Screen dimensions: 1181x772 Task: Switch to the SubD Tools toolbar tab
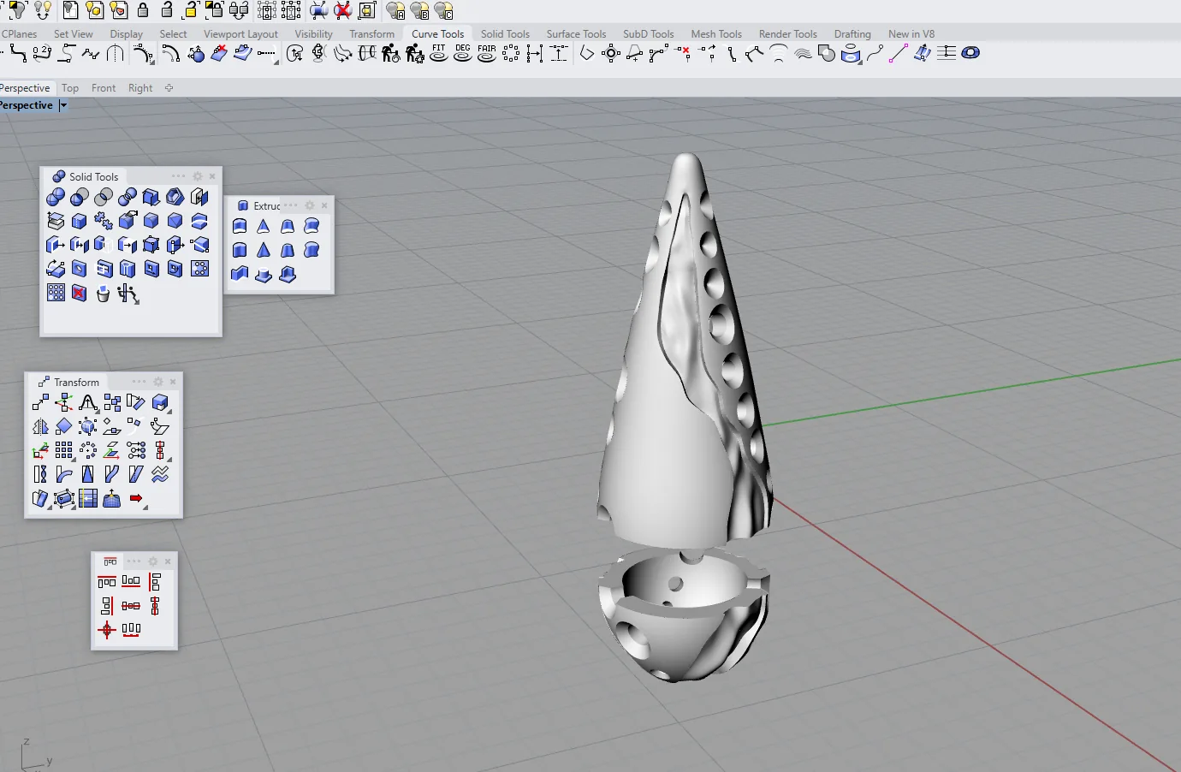tap(648, 34)
